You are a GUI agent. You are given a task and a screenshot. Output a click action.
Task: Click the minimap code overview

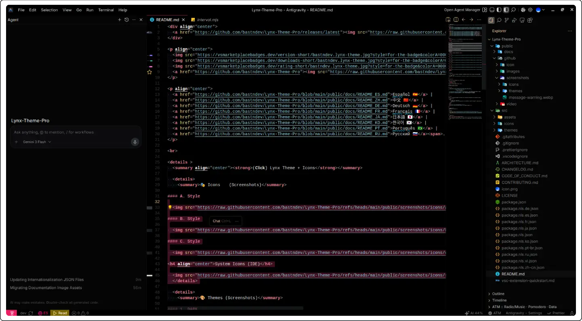coord(465,73)
